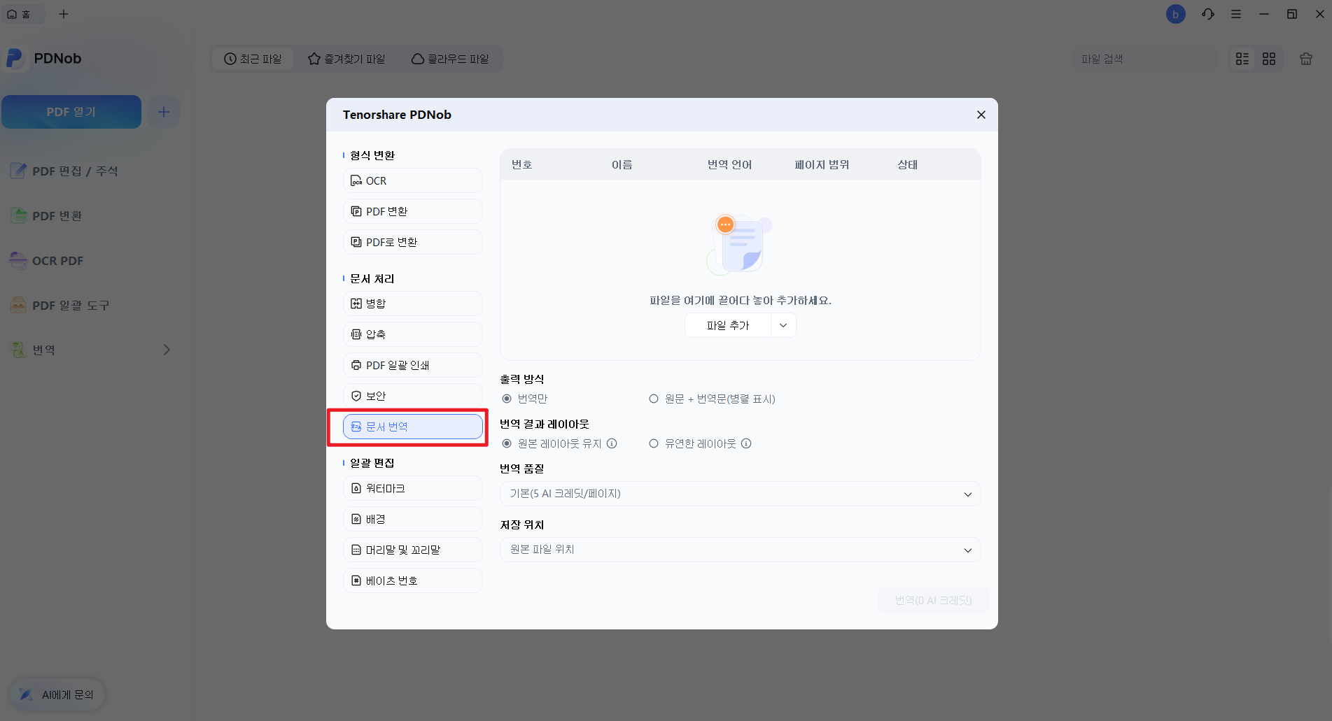Open the 배경 background tool
The width and height of the screenshot is (1332, 721).
point(412,519)
